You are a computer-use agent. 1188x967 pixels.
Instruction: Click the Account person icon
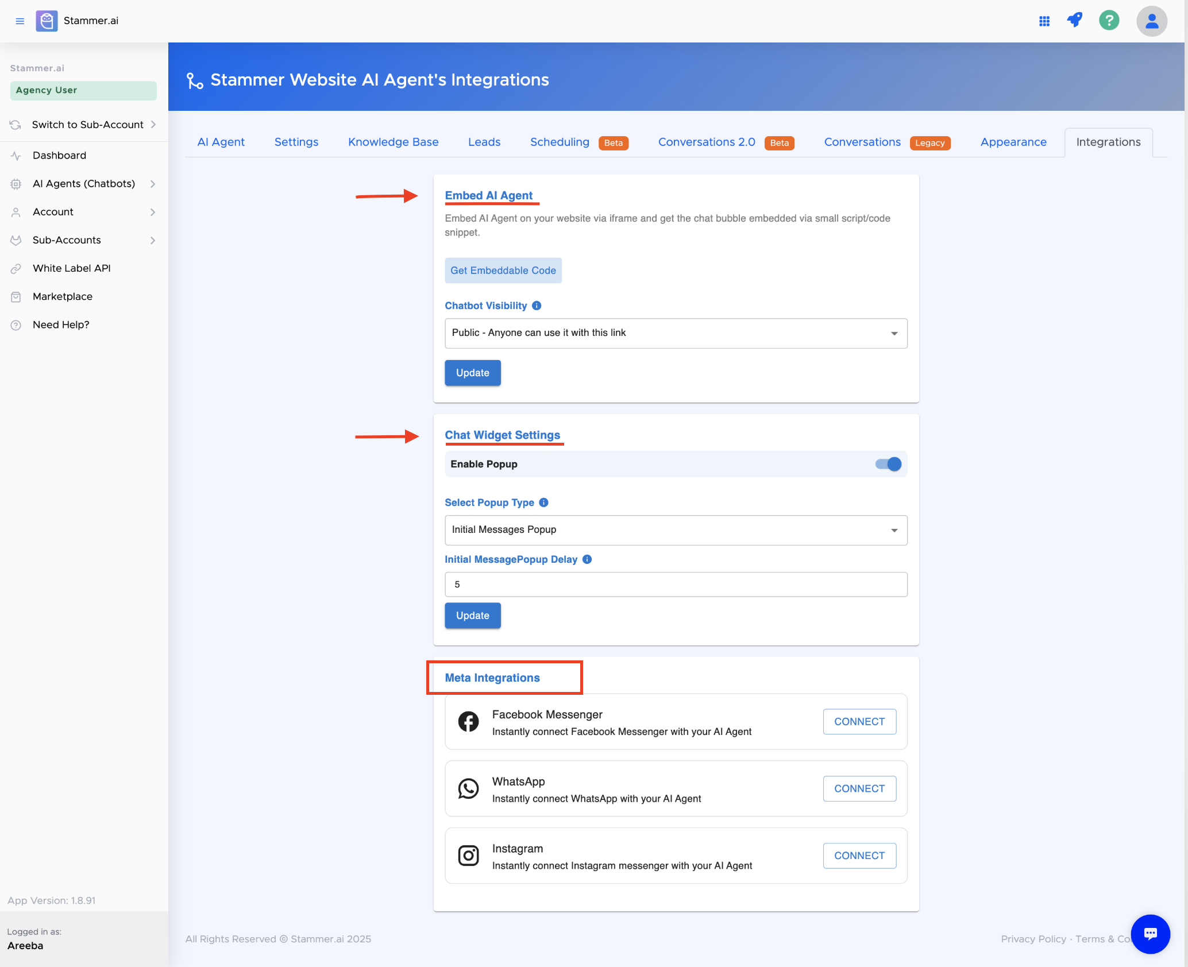[16, 212]
